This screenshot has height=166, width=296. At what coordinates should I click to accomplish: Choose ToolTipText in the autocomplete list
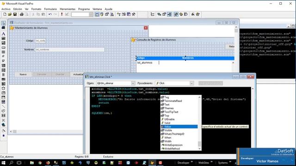179,112
